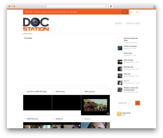Screen dimensions: 163x138
Task: Click the Subscribe to RSS Feed text
Action: click(x=126, y=114)
